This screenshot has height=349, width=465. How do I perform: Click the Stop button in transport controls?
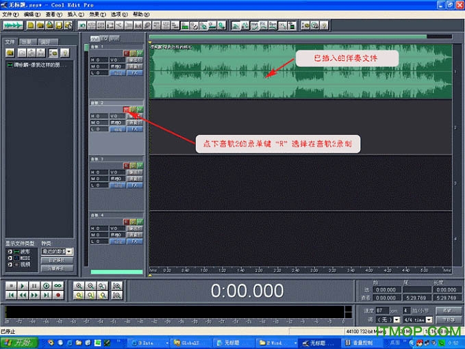click(x=12, y=285)
